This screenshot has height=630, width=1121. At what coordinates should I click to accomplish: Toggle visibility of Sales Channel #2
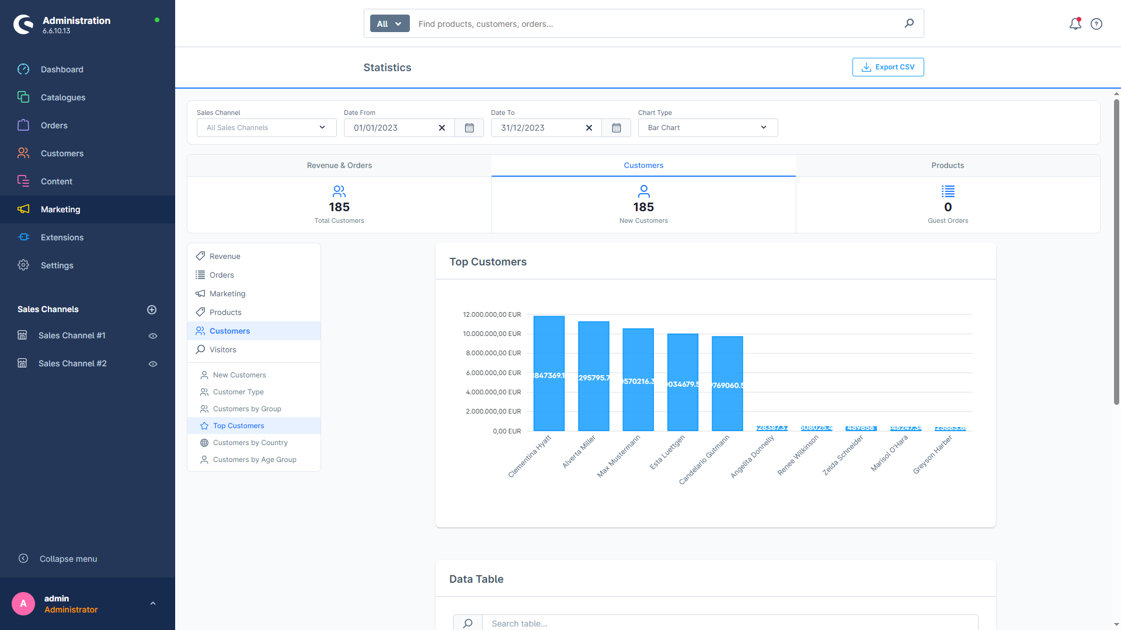coord(152,363)
